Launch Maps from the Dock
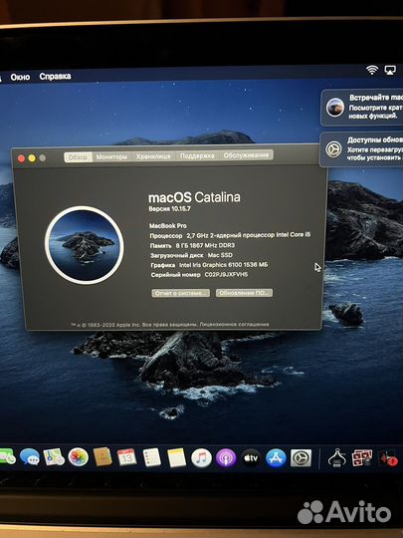The height and width of the screenshot is (538, 403). pos(54,457)
